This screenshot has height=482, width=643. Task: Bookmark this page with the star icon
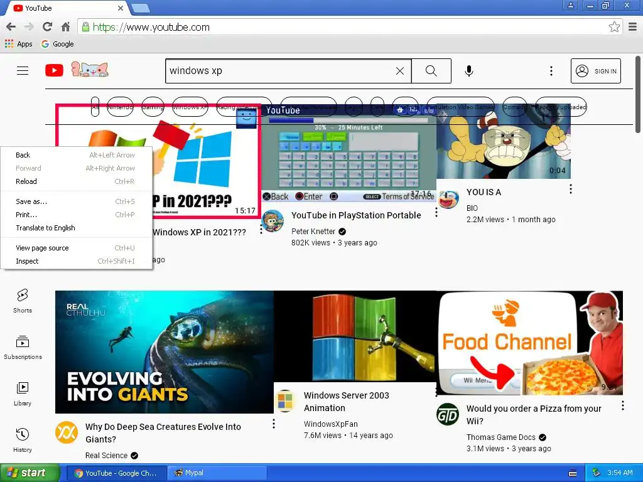coord(614,27)
